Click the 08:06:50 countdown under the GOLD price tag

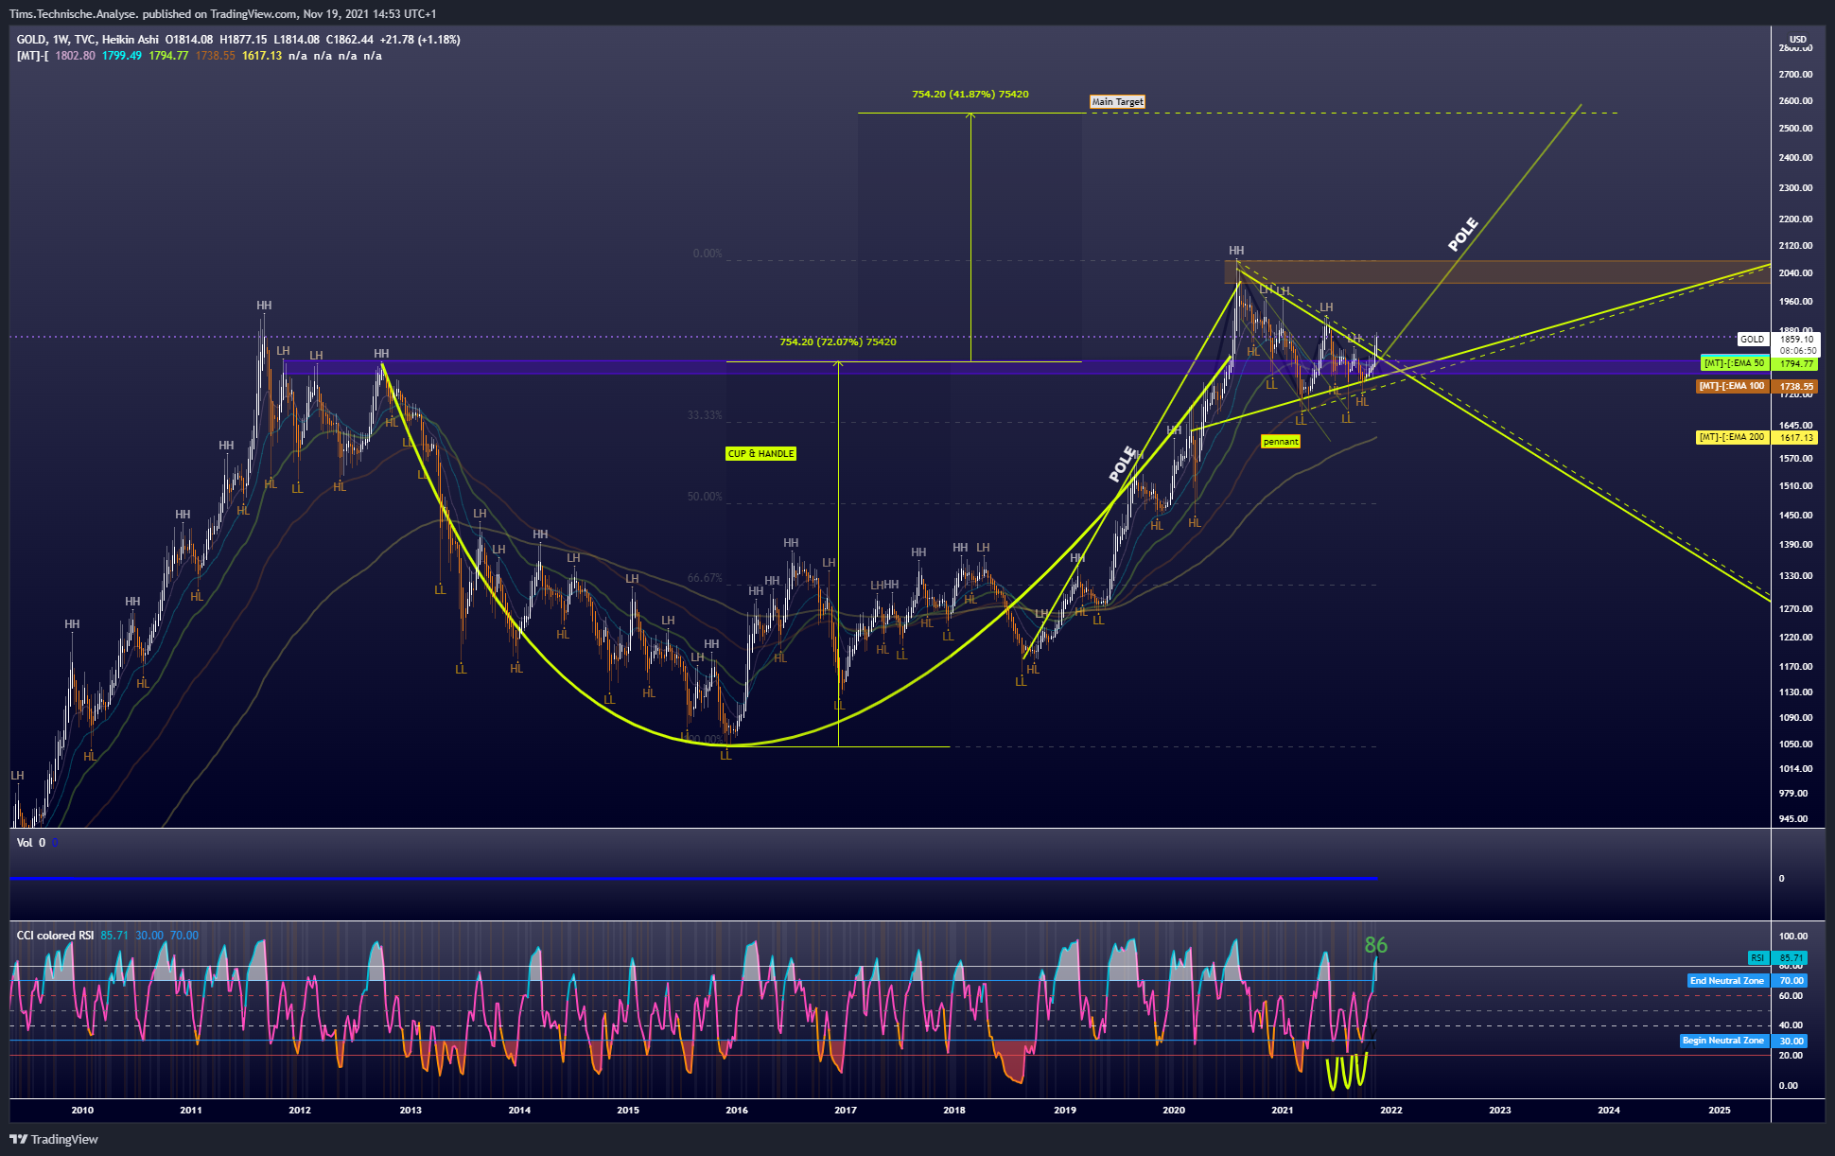point(1797,351)
